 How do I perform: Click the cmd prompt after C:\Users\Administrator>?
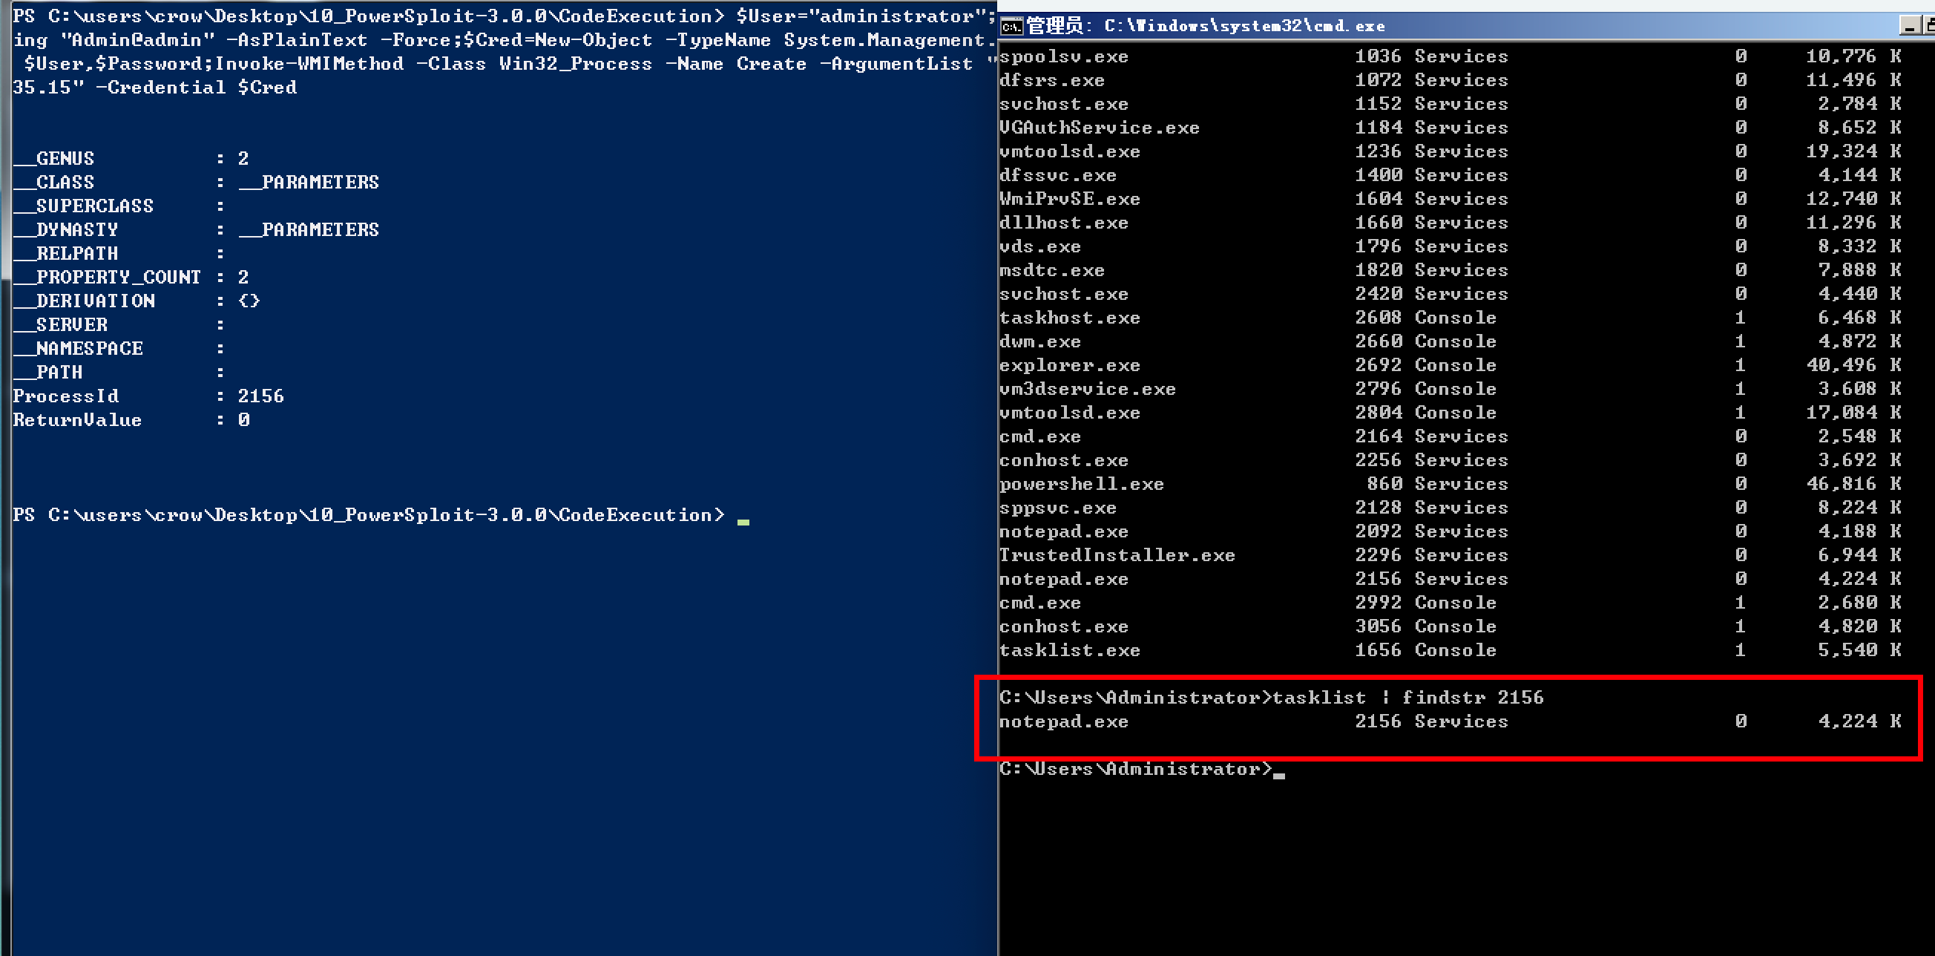[x=1278, y=770]
